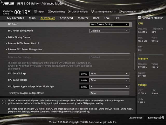Click Memory capacity 8192 MB
The width and height of the screenshot is (166, 125).
pos(142,76)
